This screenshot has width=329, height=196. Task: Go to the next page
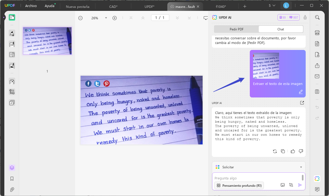pyautogui.click(x=177, y=18)
